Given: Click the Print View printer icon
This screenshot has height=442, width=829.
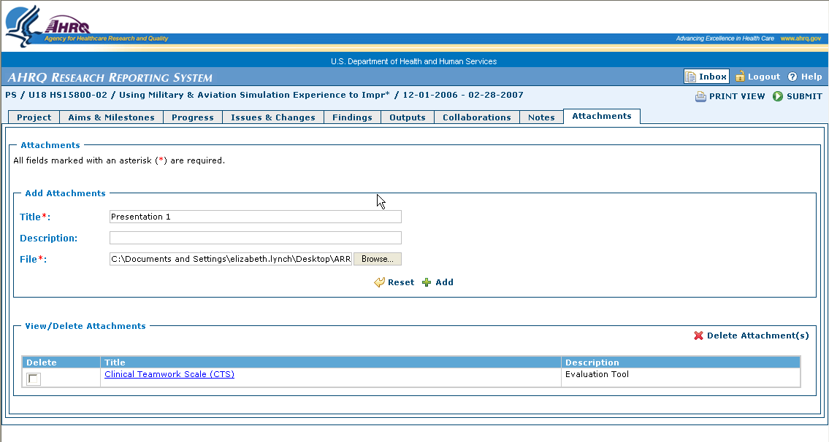Looking at the screenshot, I should coord(700,96).
